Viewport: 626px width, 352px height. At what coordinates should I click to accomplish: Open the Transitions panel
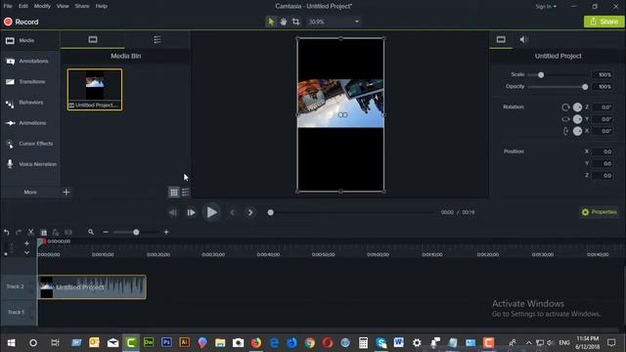tap(30, 82)
